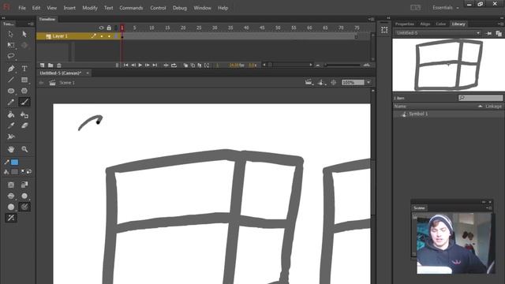The height and width of the screenshot is (284, 505).
Task: Select the PolyStar tool
Action: click(x=24, y=91)
